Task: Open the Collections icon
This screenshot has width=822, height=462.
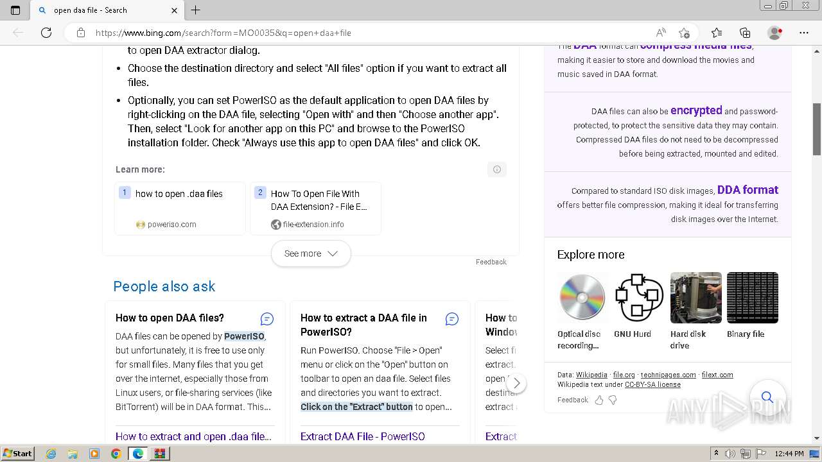Action: point(745,33)
